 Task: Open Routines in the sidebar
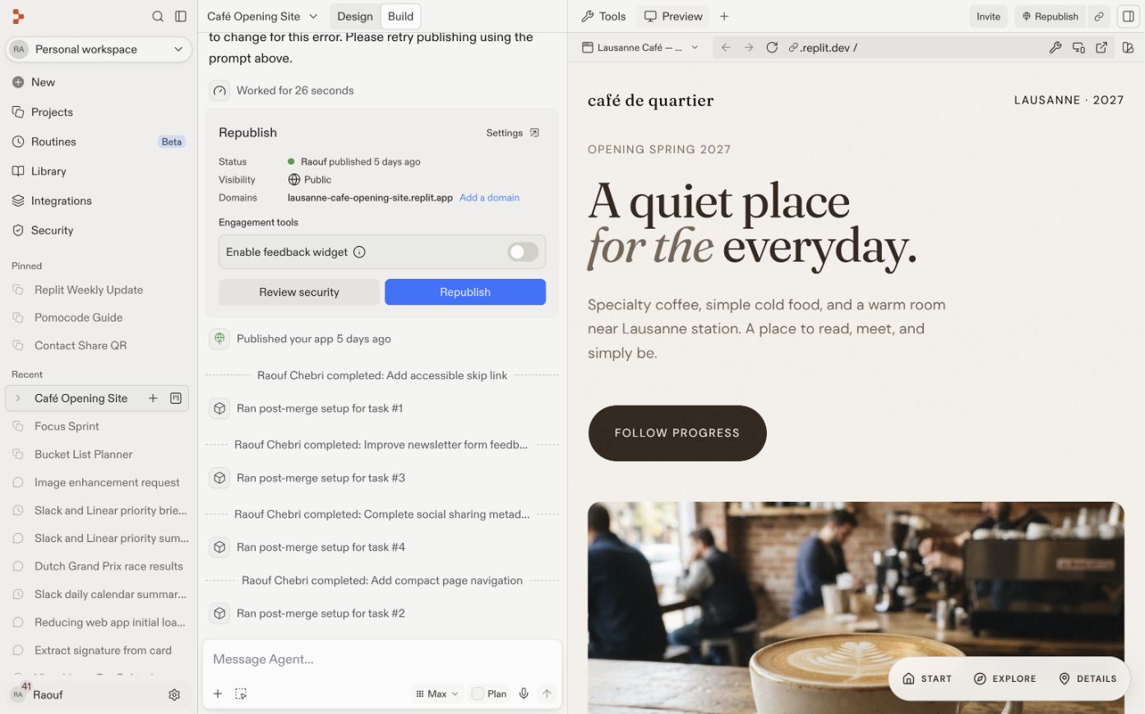pos(97,141)
